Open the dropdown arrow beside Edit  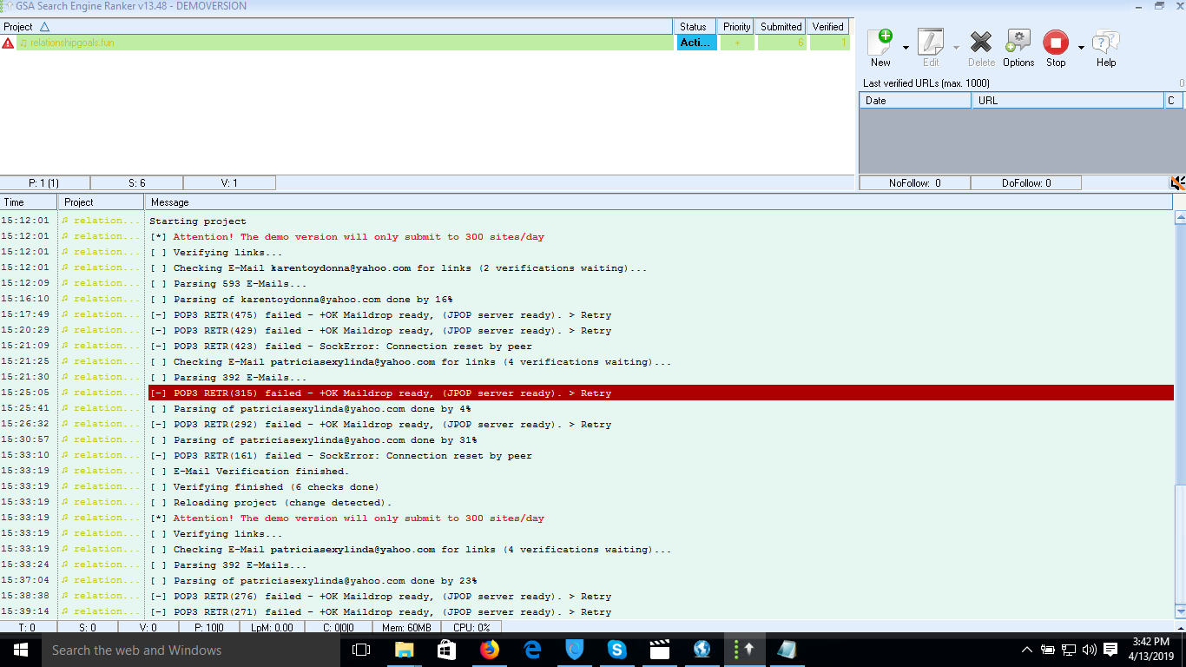coord(956,48)
